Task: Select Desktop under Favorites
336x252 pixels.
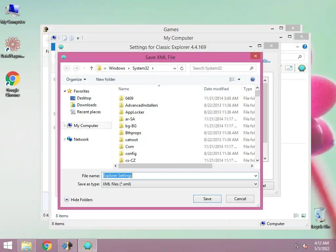Action: click(x=84, y=98)
